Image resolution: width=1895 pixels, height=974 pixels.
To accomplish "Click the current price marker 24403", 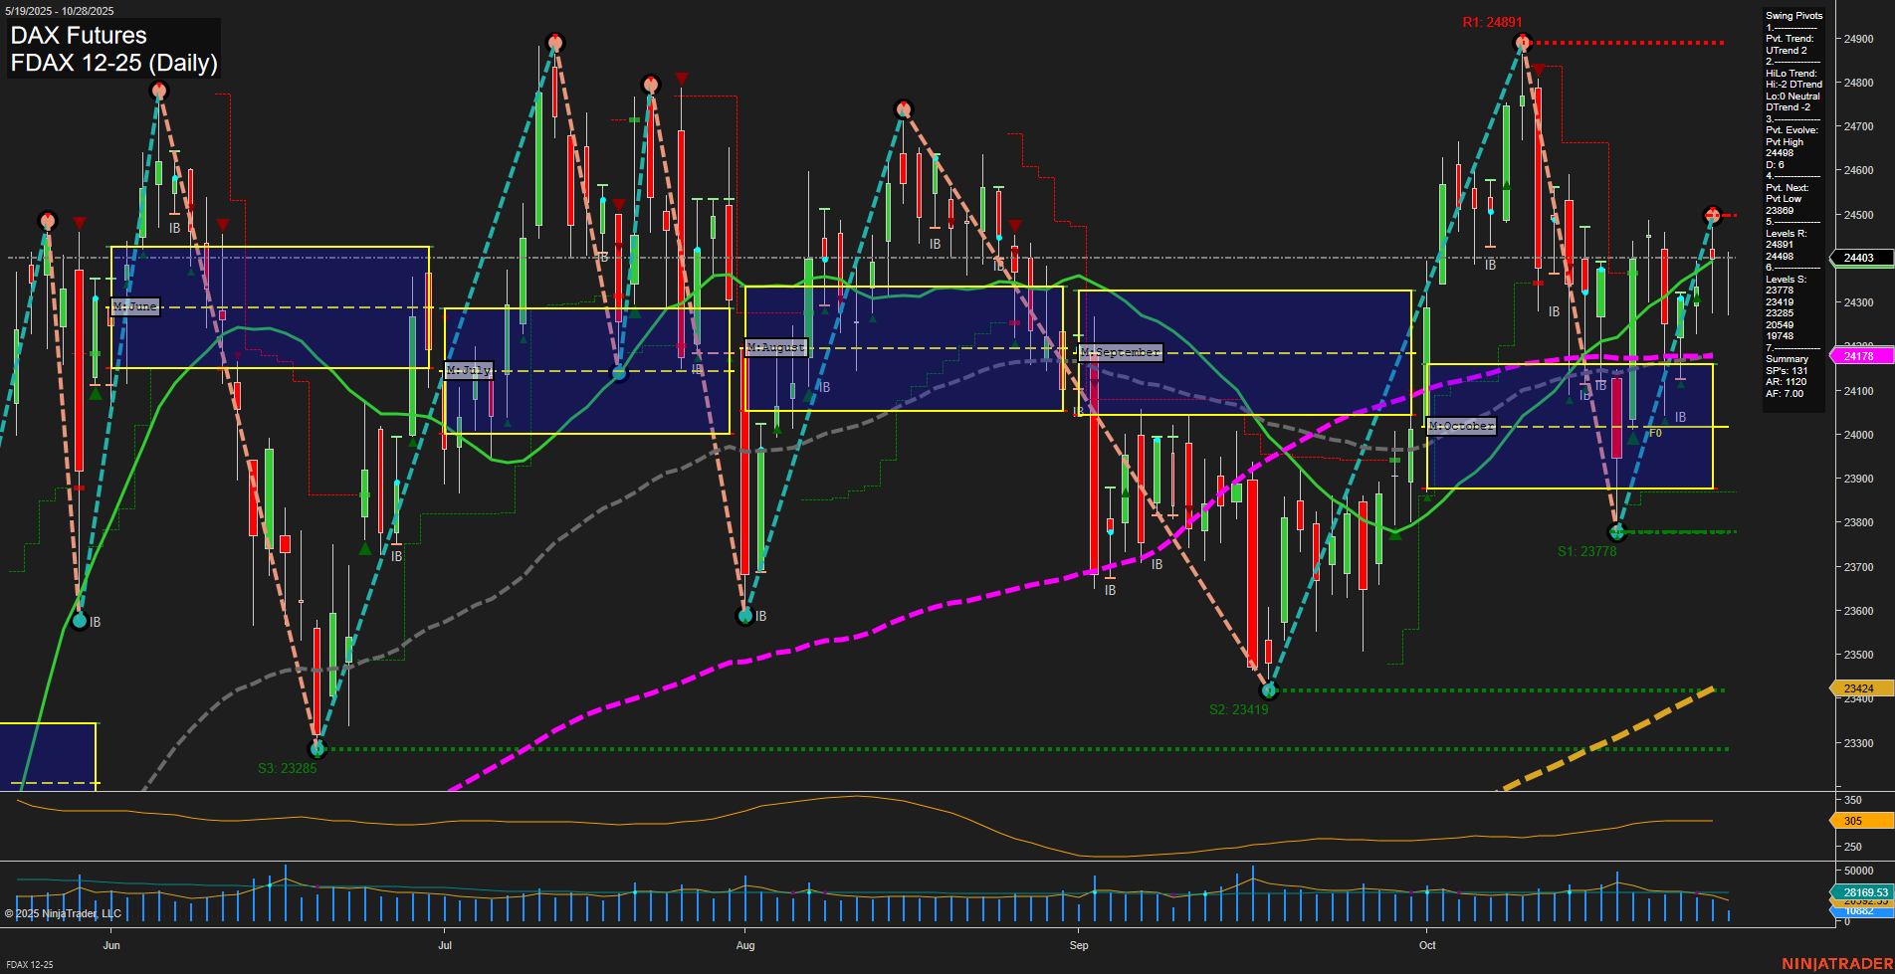I will (1860, 258).
